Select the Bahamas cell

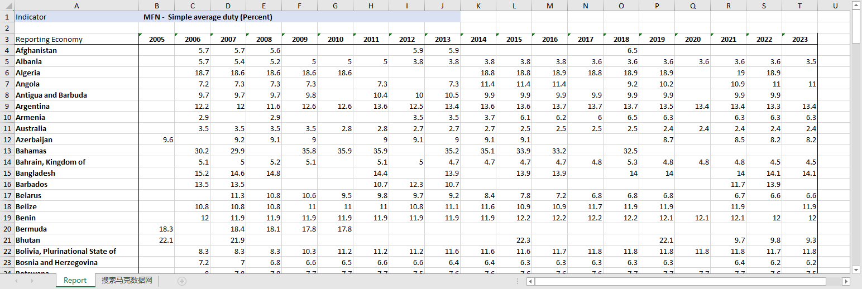[x=76, y=151]
